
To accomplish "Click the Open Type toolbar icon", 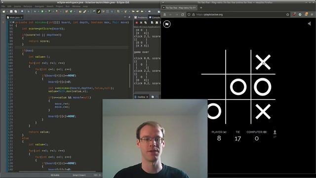I will coord(80,11).
